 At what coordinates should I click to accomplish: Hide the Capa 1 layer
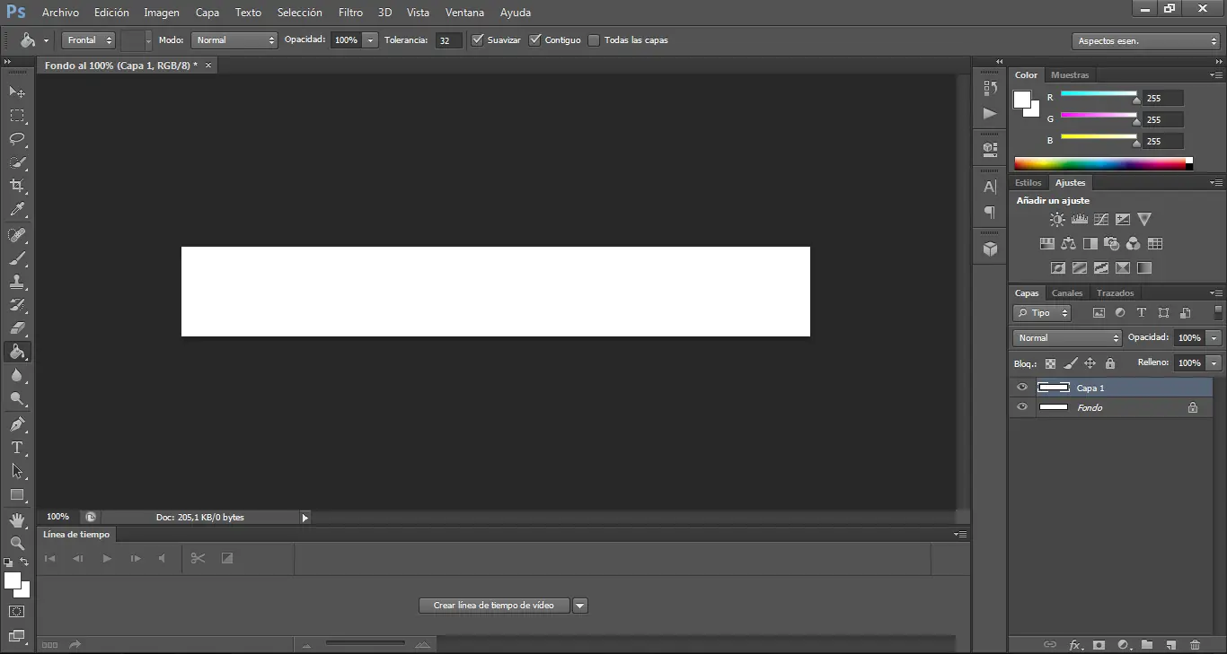pyautogui.click(x=1021, y=388)
